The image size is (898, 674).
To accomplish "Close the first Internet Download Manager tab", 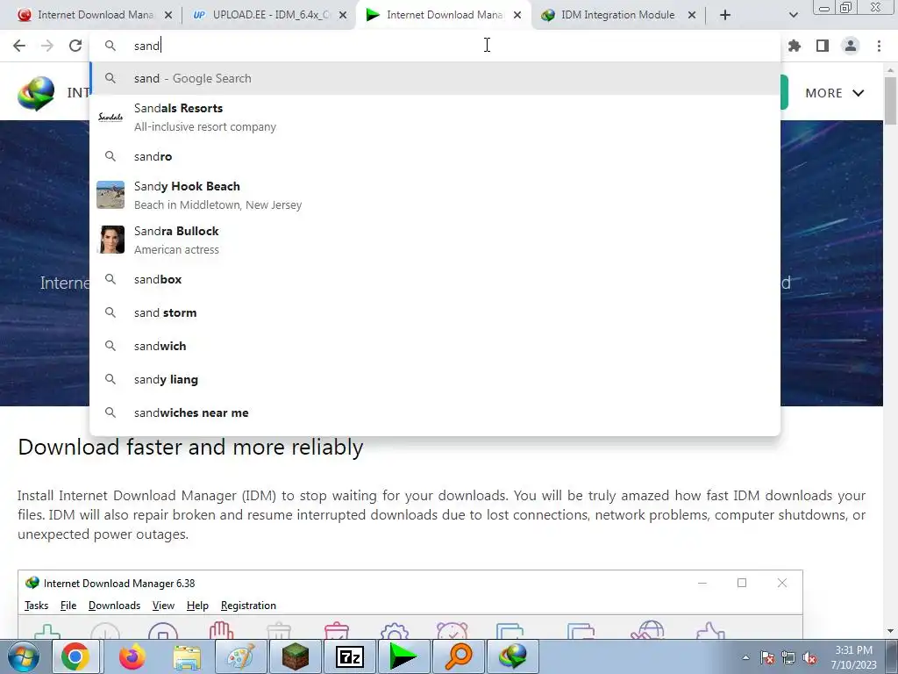I will tap(168, 16).
